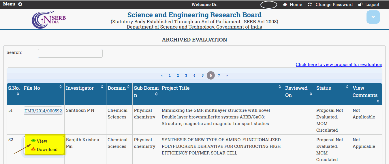Go to page 7 of results

point(219,76)
